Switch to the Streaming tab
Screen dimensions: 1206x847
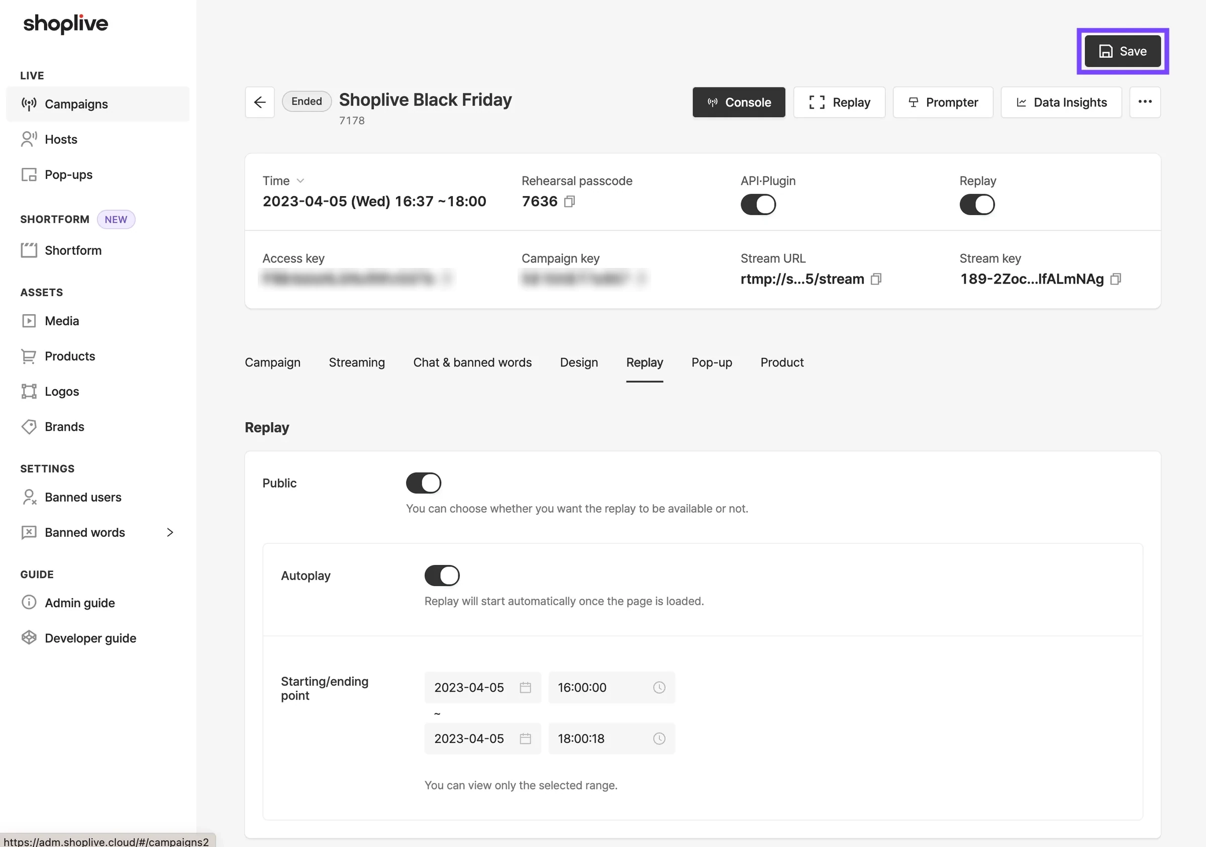357,362
